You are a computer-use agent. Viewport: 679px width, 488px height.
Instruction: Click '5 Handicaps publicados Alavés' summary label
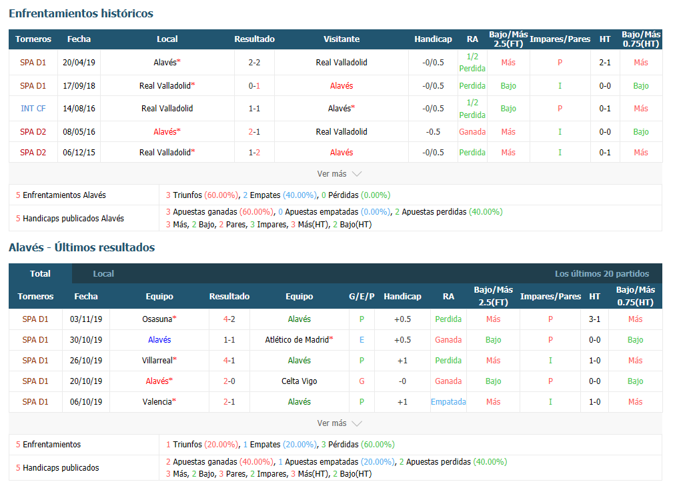coord(70,219)
